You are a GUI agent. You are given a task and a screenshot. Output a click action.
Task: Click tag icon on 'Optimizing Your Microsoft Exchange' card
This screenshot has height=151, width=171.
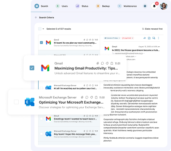92,97
